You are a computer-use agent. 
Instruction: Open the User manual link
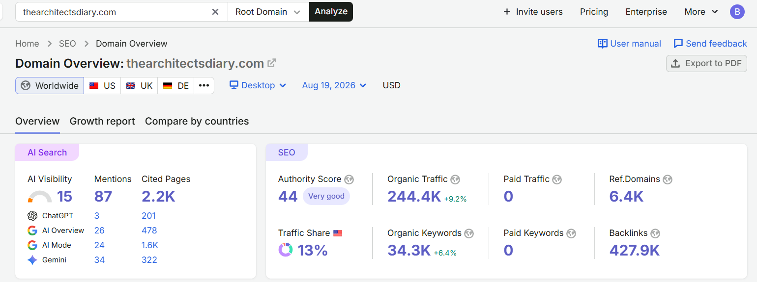click(x=629, y=44)
